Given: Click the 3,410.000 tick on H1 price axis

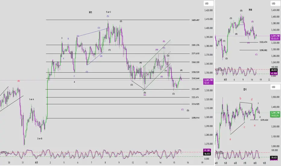Looking at the screenshot, I should click(x=208, y=19).
